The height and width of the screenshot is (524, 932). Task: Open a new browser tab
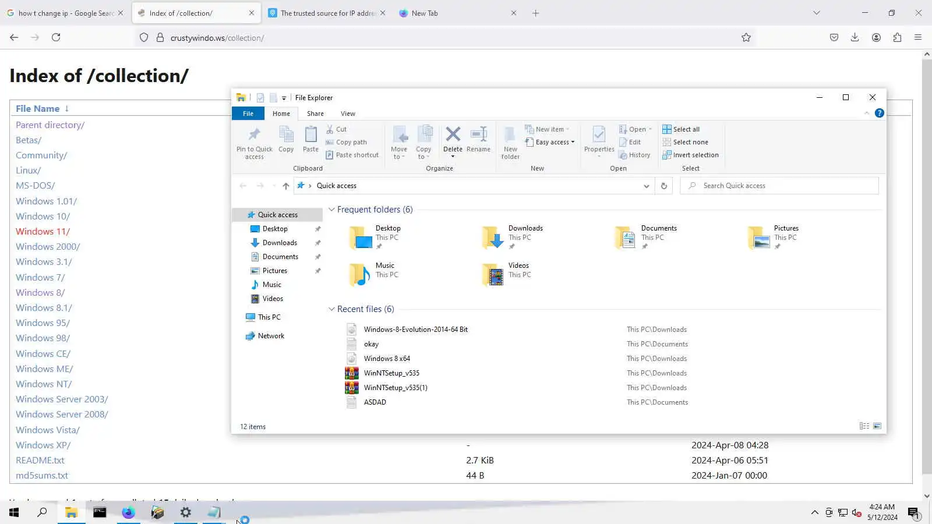pos(536,13)
